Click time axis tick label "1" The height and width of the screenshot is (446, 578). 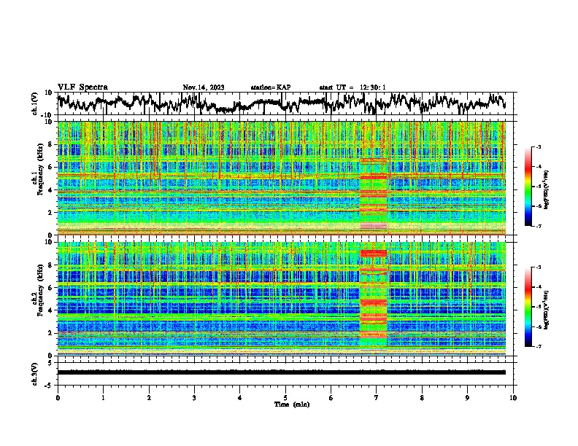click(x=103, y=398)
